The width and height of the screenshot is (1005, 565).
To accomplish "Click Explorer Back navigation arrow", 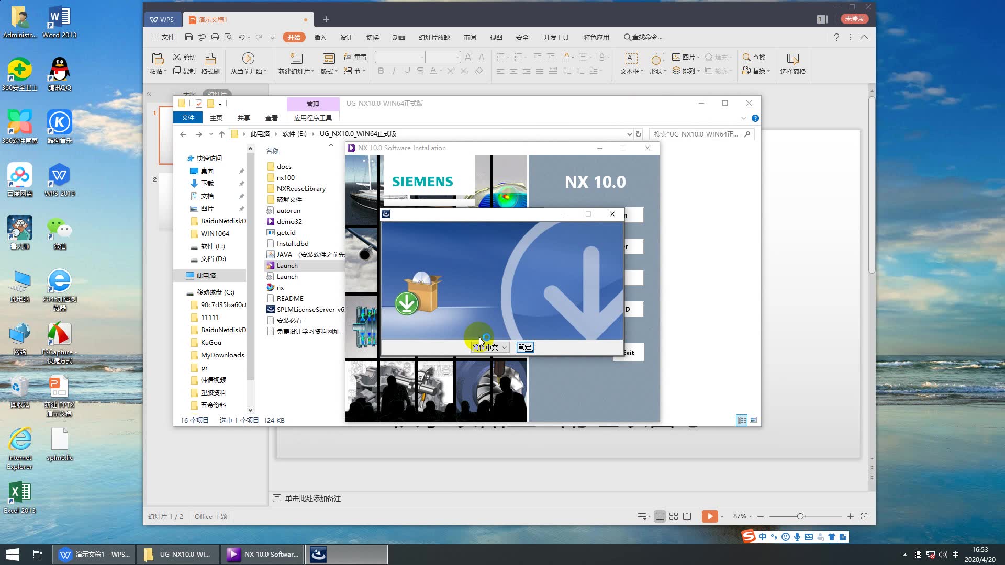I will tap(183, 134).
